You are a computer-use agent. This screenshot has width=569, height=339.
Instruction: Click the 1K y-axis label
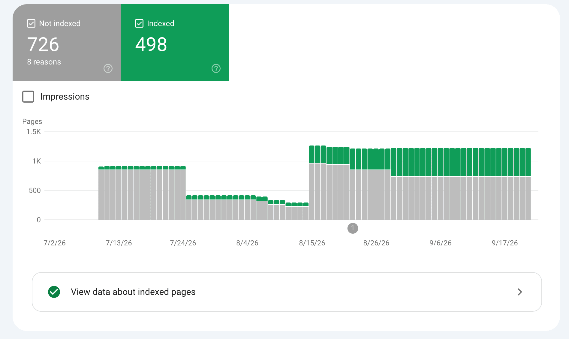pyautogui.click(x=37, y=161)
